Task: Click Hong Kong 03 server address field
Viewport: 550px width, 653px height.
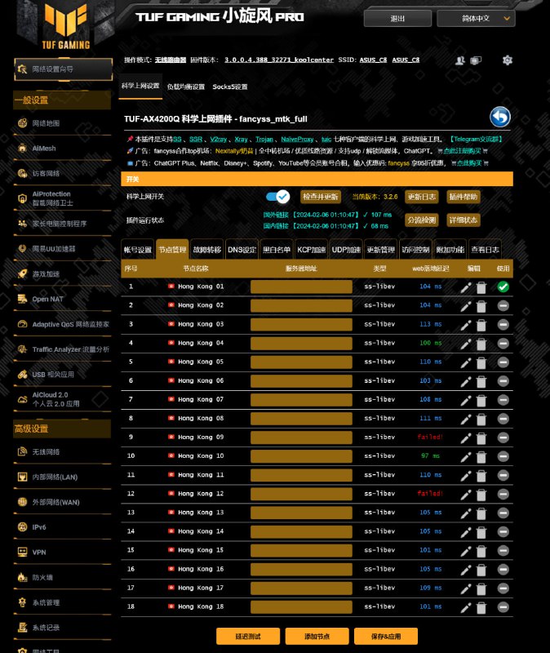Action: 301,324
